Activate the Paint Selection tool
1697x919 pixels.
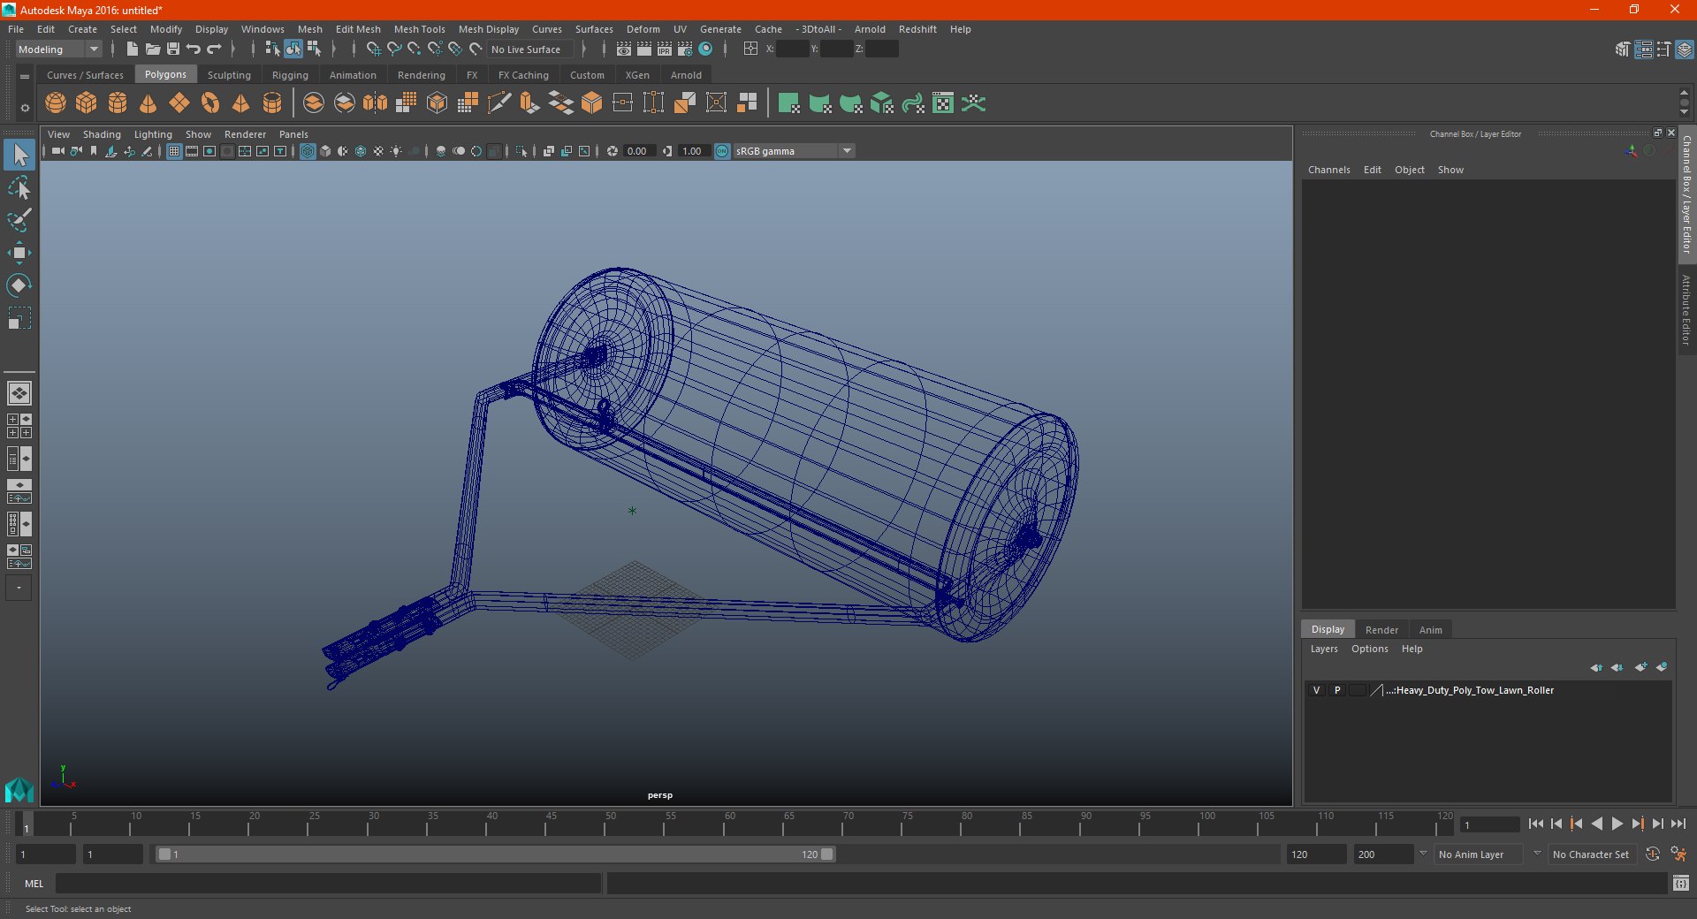tap(19, 221)
